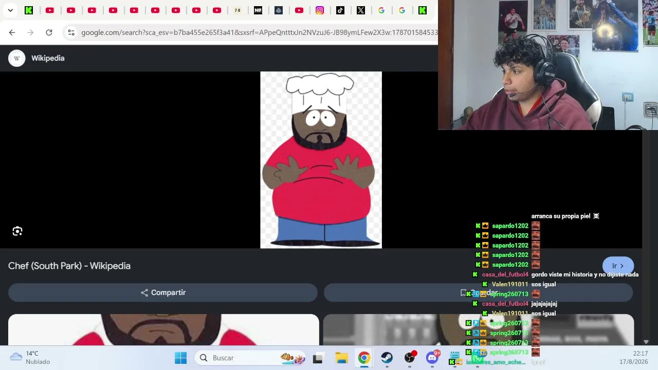The height and width of the screenshot is (370, 658).
Task: Focus the google.com address bar
Action: [x=259, y=32]
